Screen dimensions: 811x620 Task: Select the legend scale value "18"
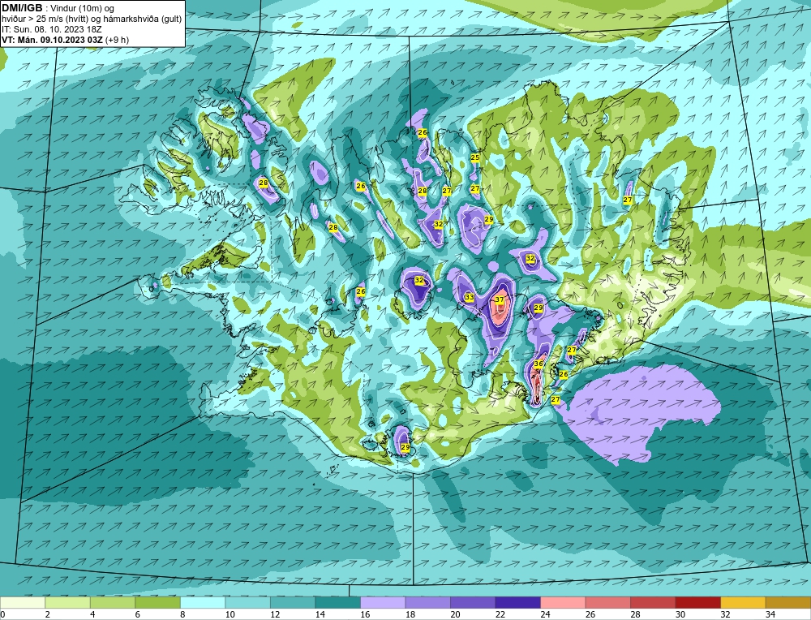410,614
